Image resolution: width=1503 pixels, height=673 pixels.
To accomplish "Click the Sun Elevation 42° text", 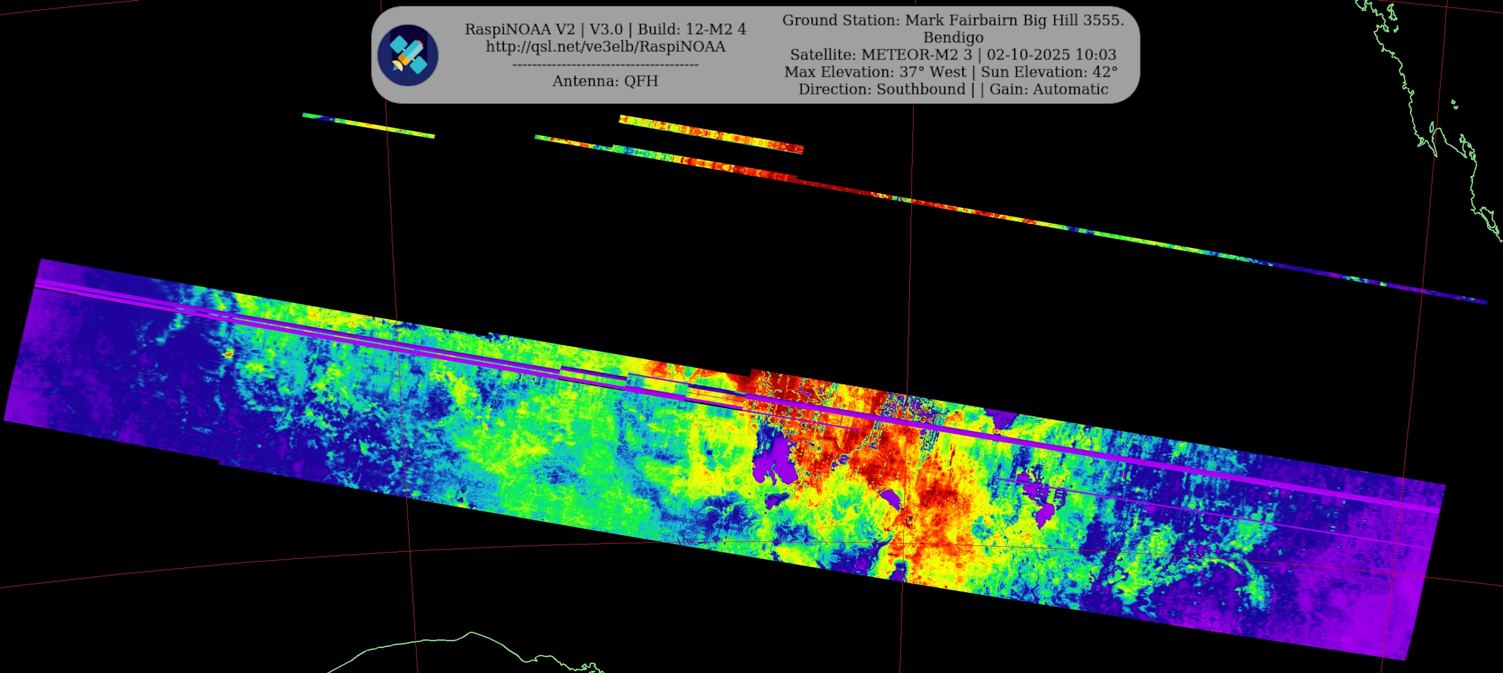I will (1048, 72).
